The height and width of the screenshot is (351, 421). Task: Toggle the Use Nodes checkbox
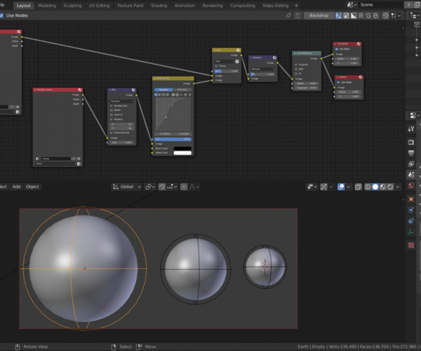[1, 15]
